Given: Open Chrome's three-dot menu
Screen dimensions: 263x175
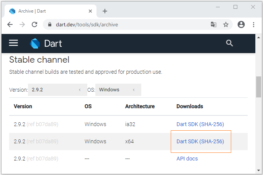Looking at the screenshot, I should tap(253, 24).
